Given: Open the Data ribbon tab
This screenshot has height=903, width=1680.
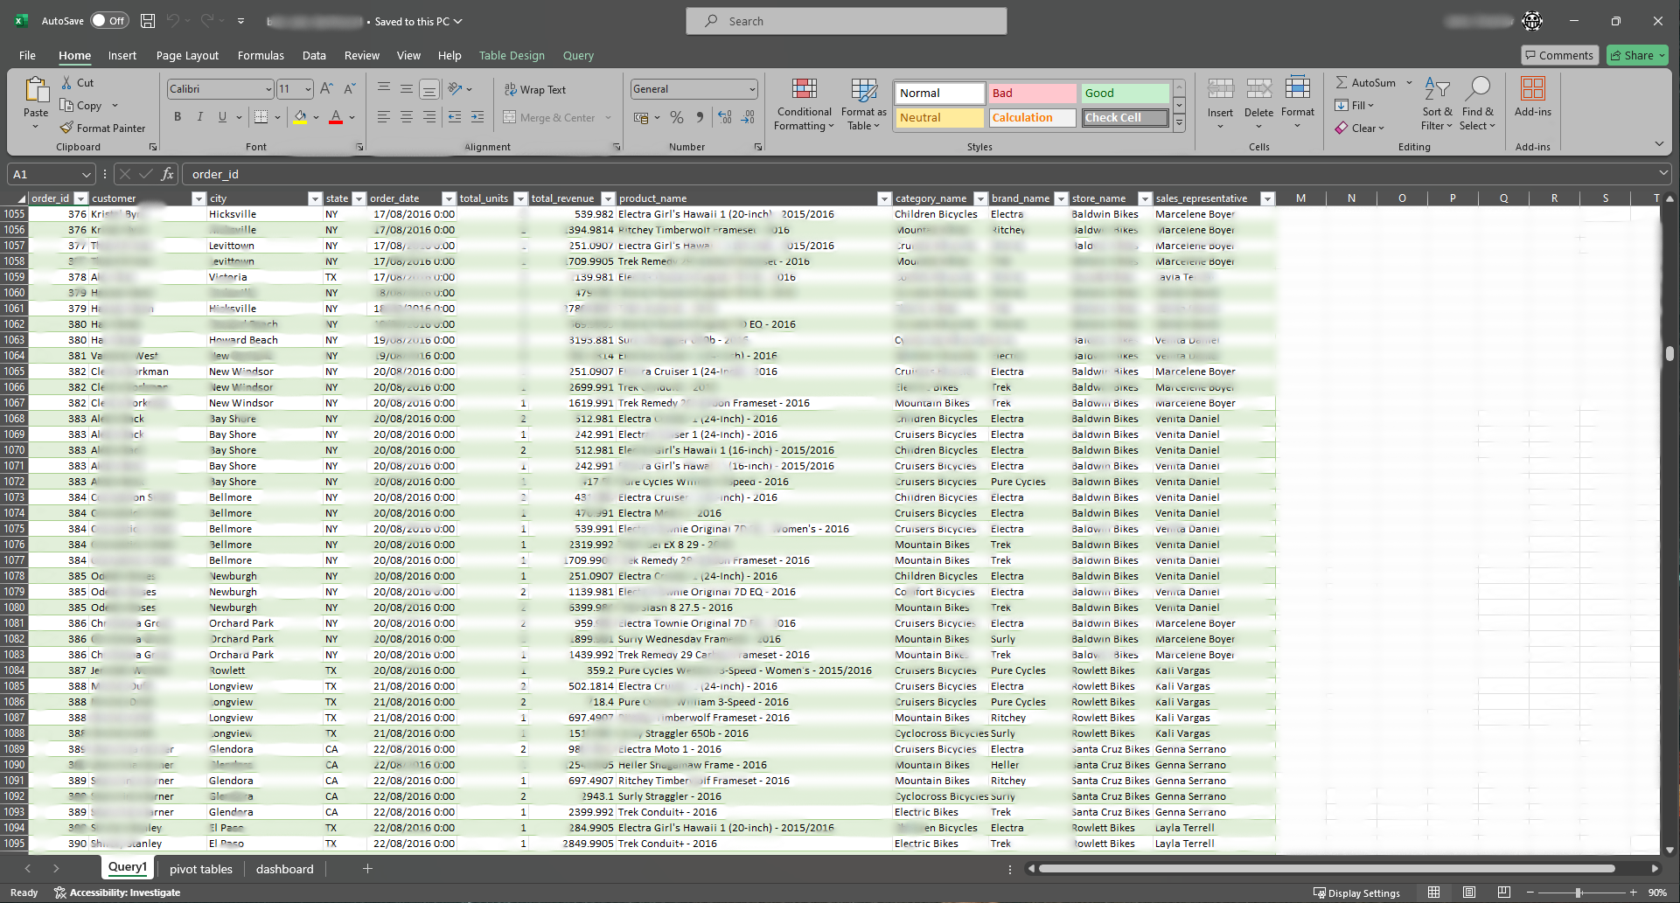Looking at the screenshot, I should pos(314,55).
